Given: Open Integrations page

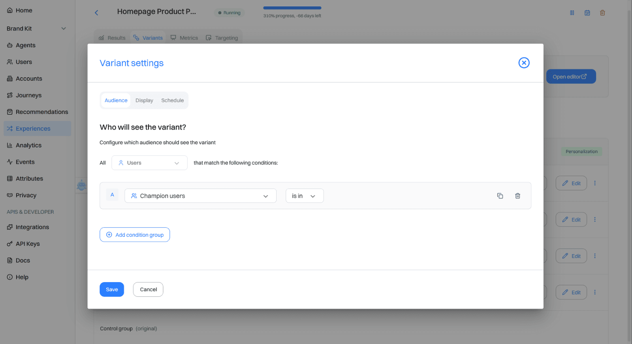Looking at the screenshot, I should [28, 227].
